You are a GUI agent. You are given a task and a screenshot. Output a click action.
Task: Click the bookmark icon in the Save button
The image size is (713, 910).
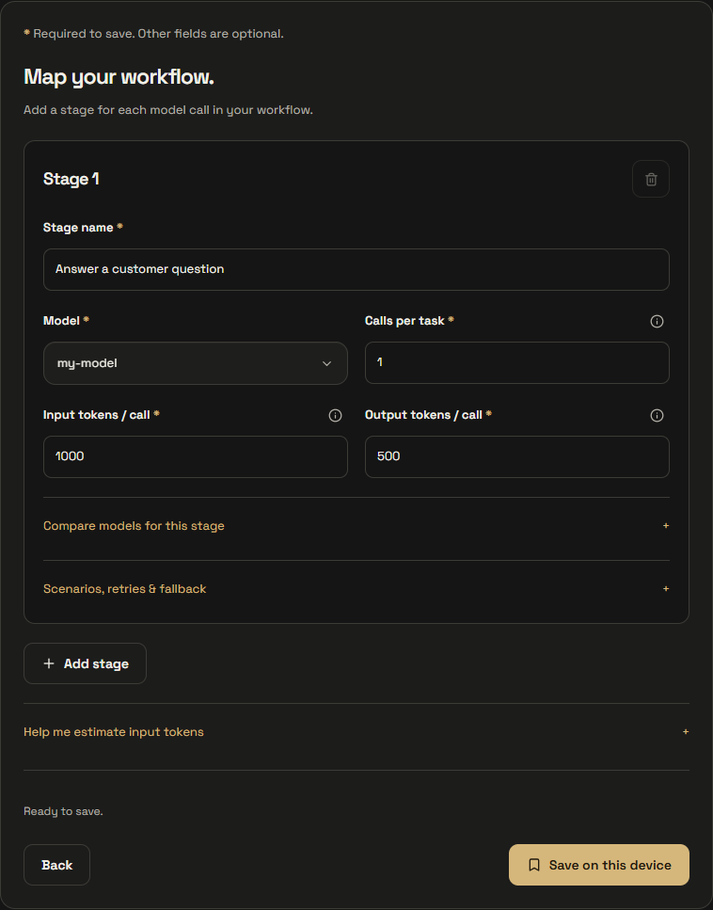(x=534, y=865)
